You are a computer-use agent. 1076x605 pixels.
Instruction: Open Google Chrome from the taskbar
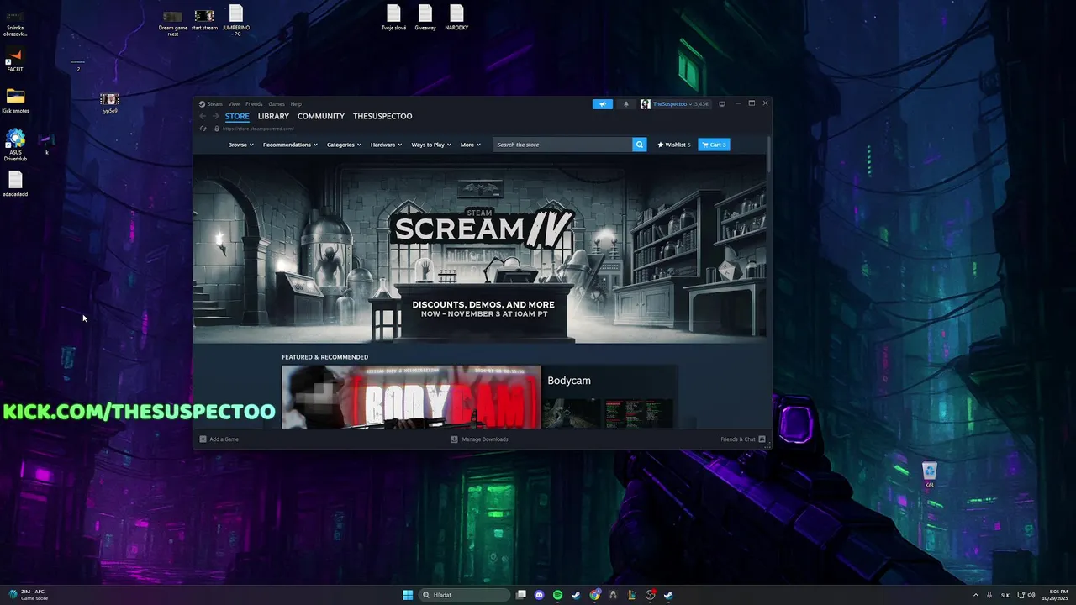click(595, 595)
